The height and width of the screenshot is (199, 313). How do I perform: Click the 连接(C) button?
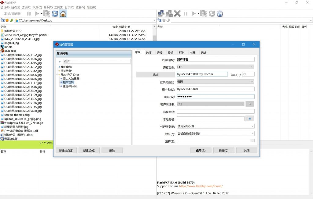tap(223, 151)
